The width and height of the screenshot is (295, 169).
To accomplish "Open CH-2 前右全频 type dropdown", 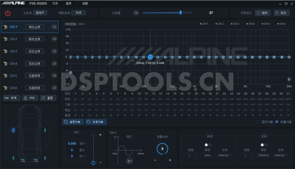I will click(35, 39).
